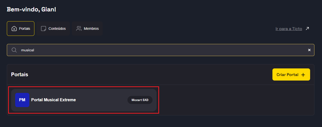Focus the empty area of the search box

click(164, 50)
